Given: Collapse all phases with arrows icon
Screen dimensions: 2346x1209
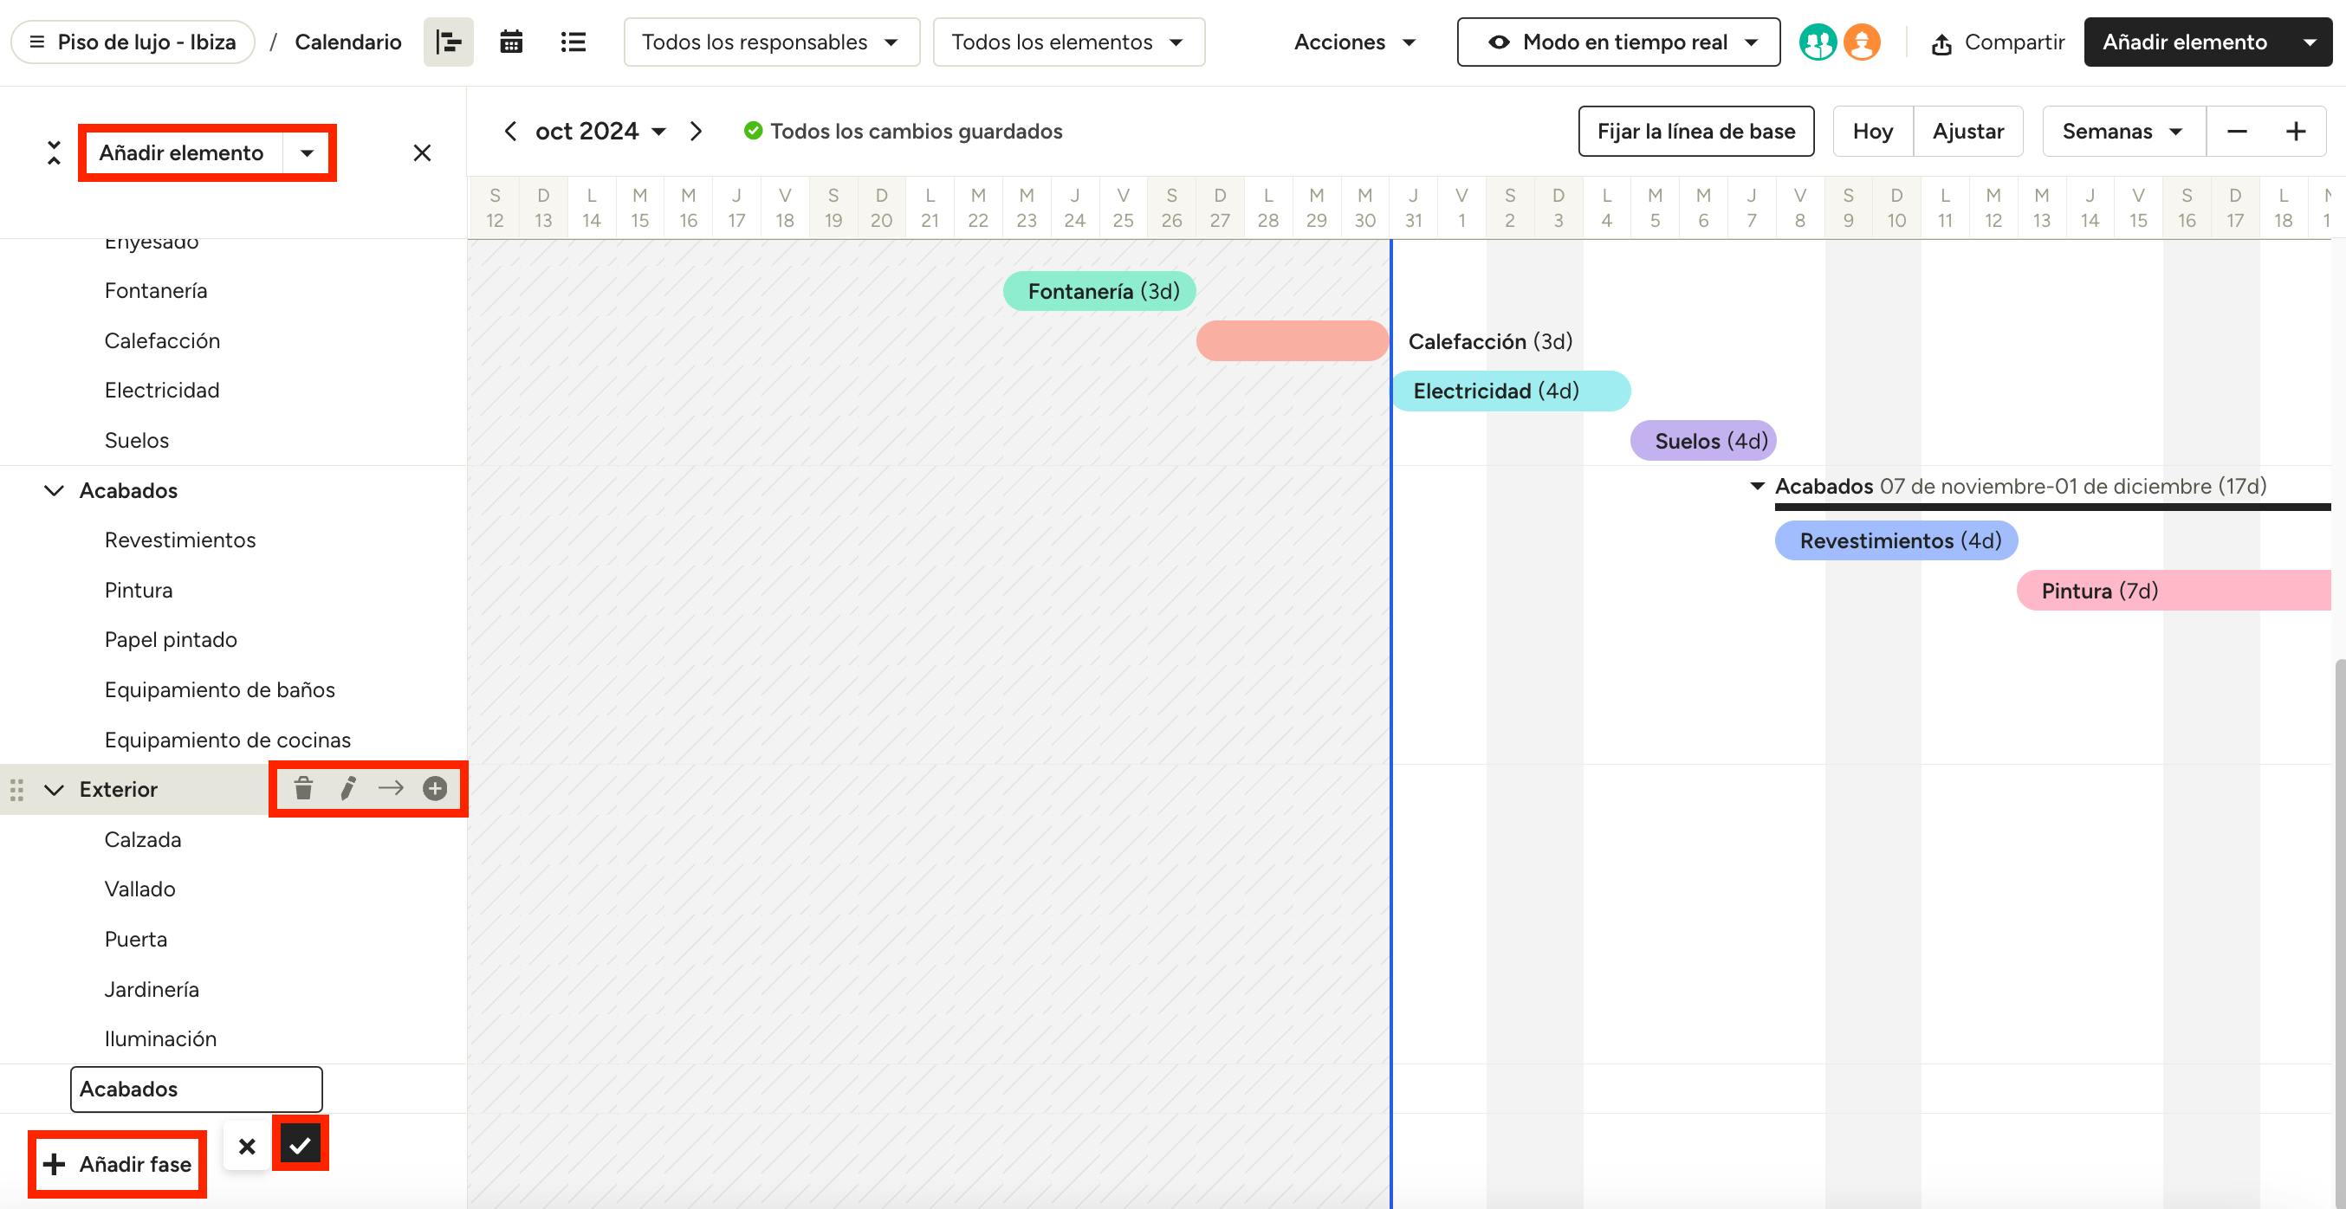Looking at the screenshot, I should pos(54,153).
